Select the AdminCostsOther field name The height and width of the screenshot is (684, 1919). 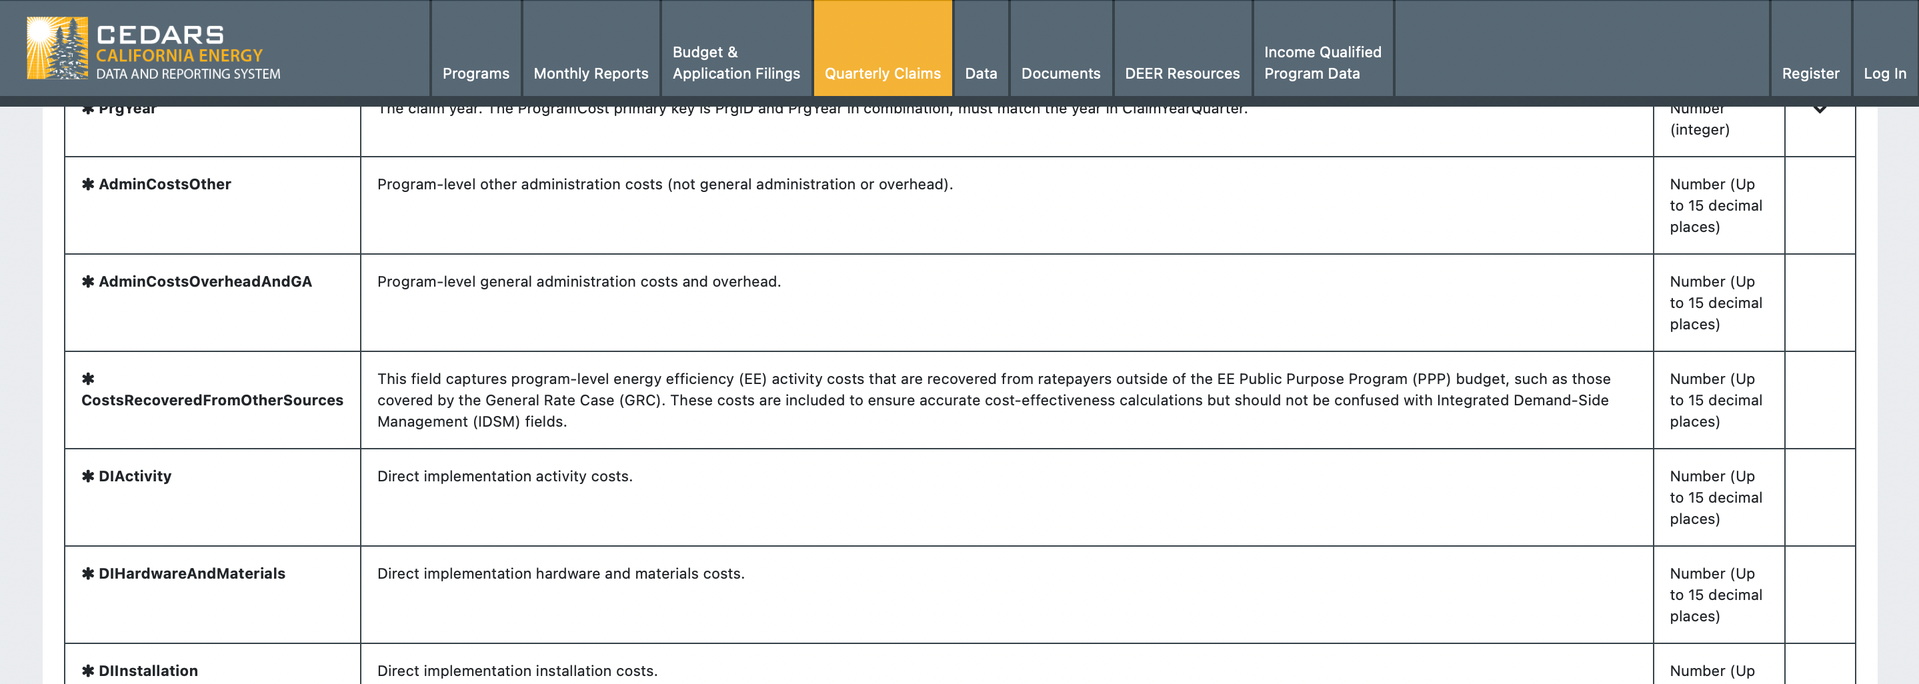[165, 184]
